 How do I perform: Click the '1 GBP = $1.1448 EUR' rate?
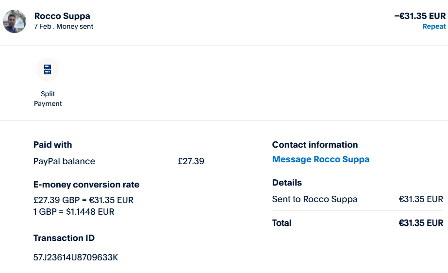[x=74, y=212]
